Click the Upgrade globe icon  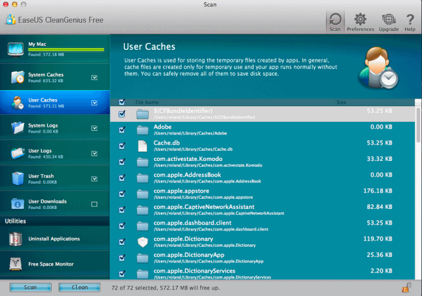[388, 21]
